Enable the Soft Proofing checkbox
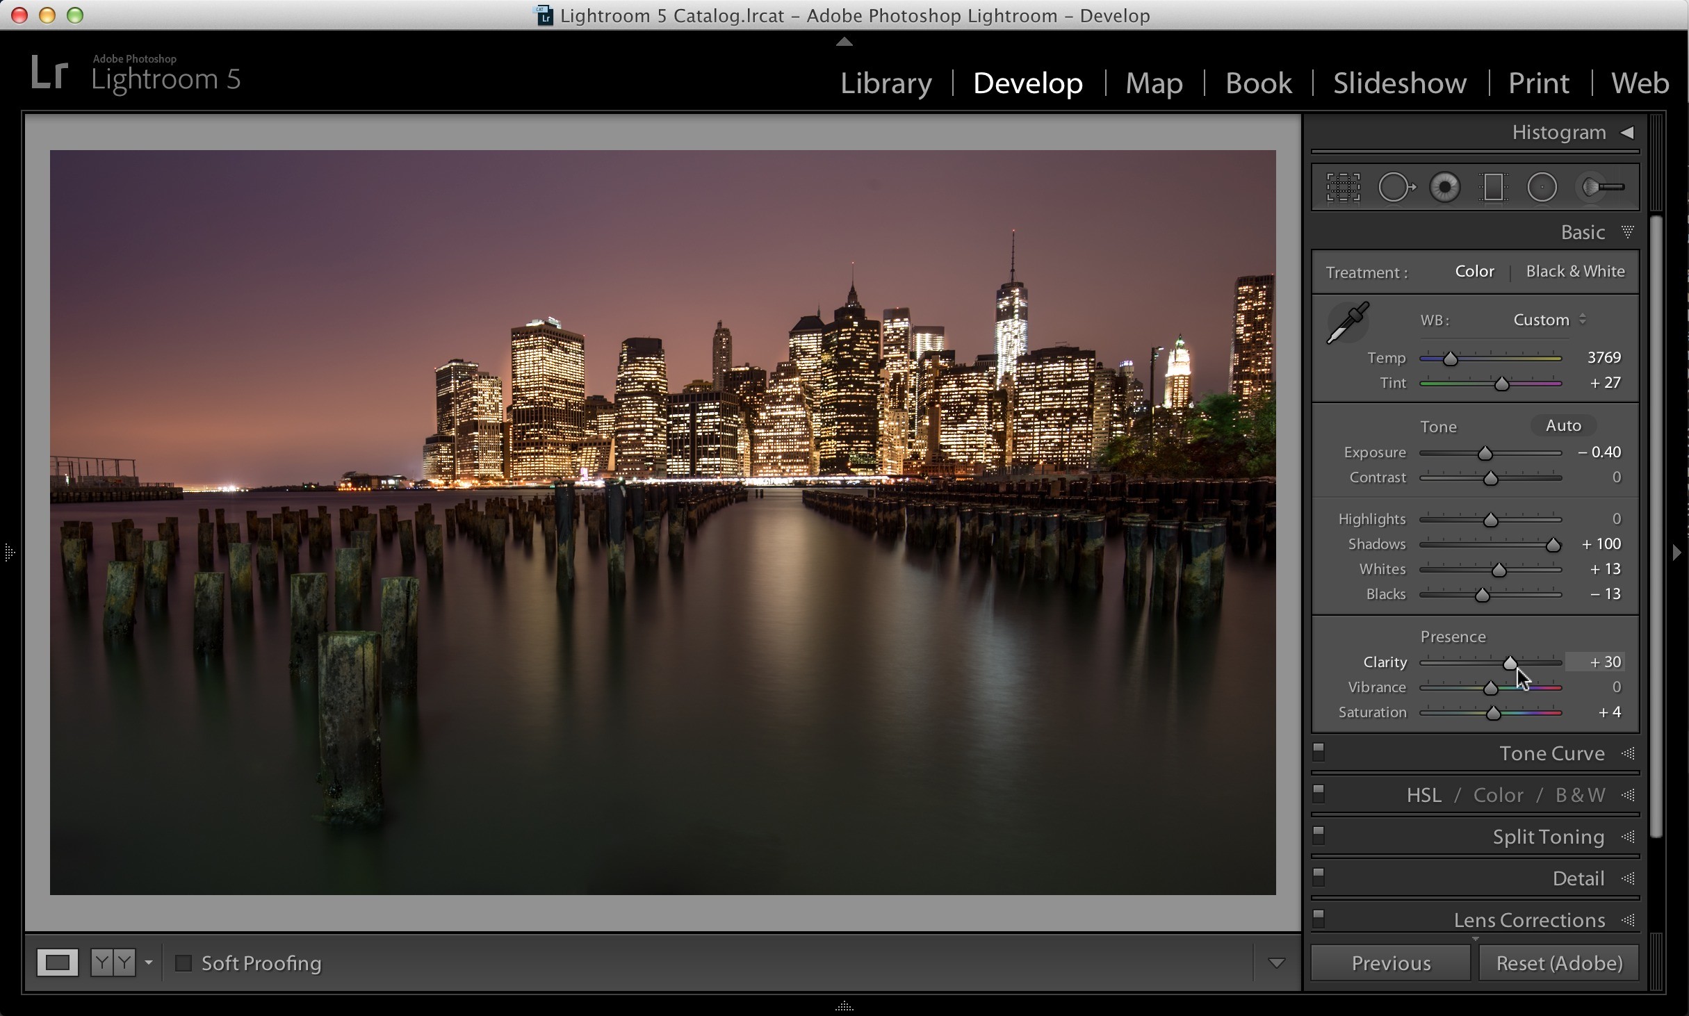This screenshot has height=1016, width=1689. [183, 963]
